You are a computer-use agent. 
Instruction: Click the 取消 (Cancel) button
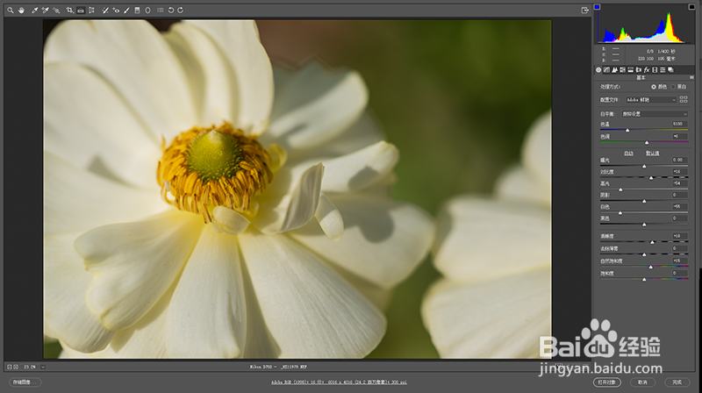642,382
